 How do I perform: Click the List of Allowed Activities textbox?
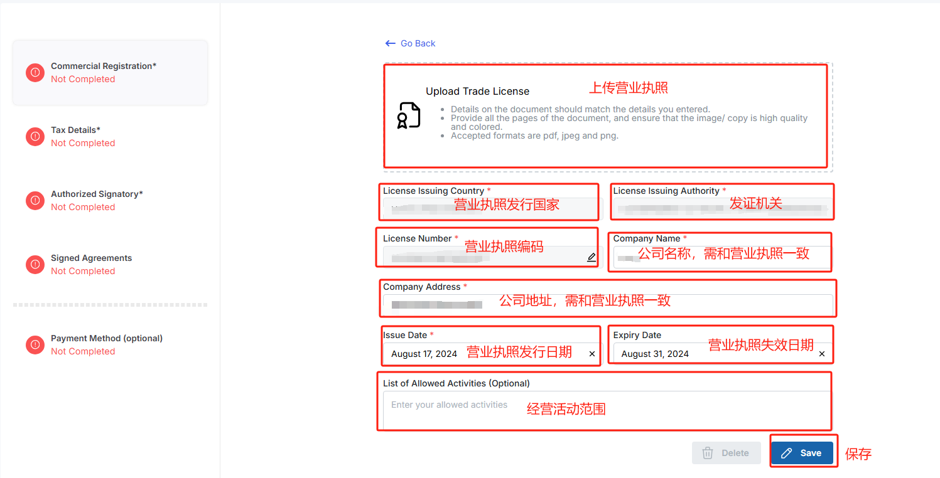[607, 409]
